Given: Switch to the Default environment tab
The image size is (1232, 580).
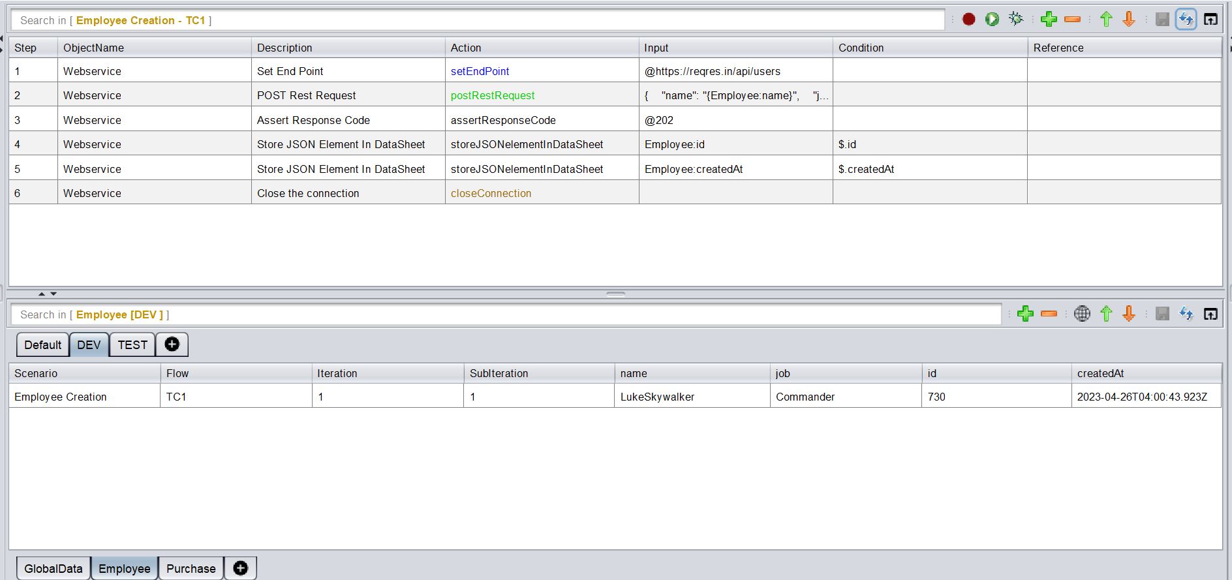Looking at the screenshot, I should [x=42, y=344].
